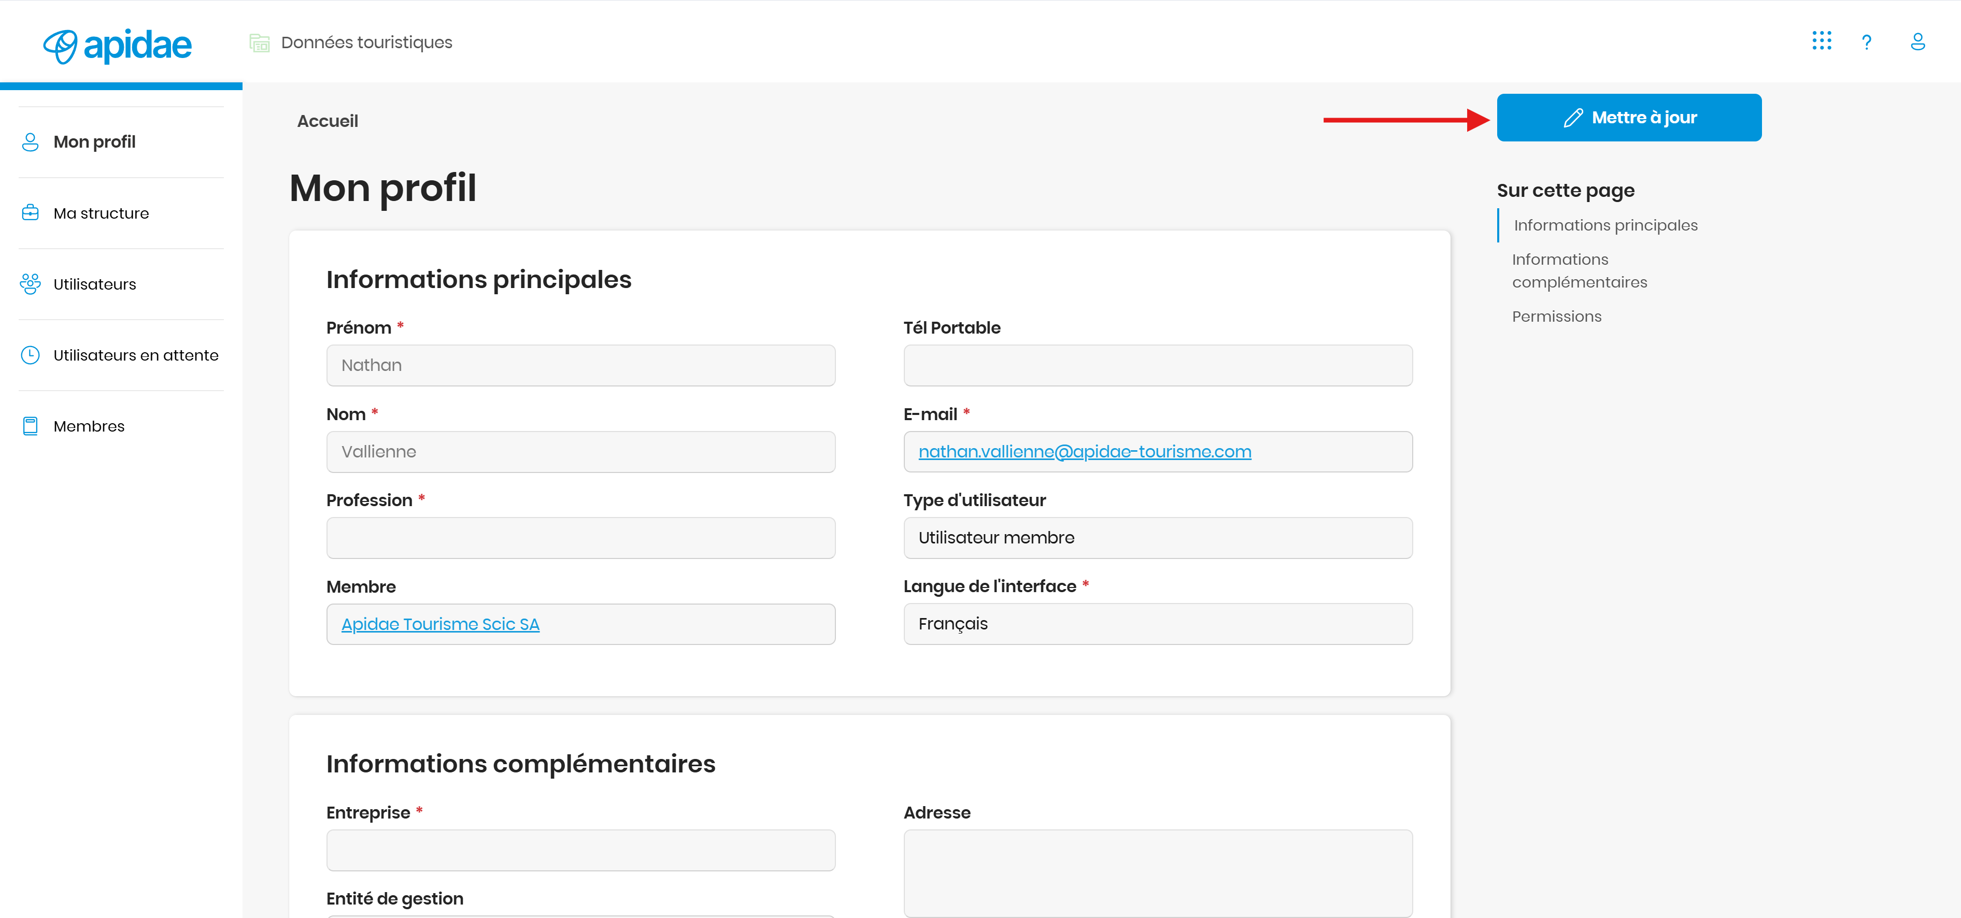Click the empty Tél Portable field
Image resolution: width=1961 pixels, height=918 pixels.
point(1157,365)
